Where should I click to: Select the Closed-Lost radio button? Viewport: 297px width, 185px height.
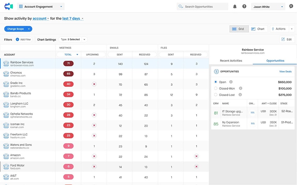coord(216,95)
